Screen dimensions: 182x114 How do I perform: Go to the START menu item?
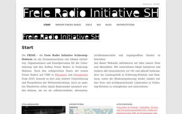pyautogui.click(x=47, y=25)
